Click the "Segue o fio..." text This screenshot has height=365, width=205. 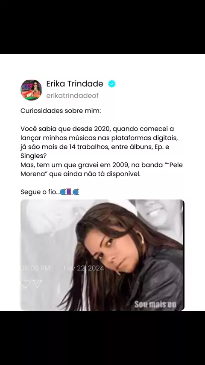(40, 192)
